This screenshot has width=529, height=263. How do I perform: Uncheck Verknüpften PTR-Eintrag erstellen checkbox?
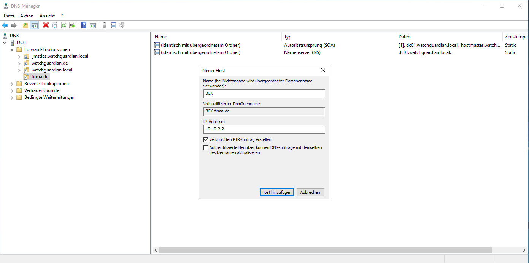click(206, 139)
